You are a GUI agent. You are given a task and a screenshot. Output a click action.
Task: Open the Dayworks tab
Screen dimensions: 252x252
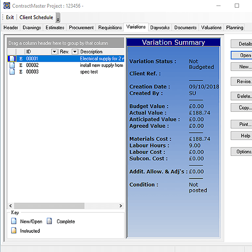[160, 27]
